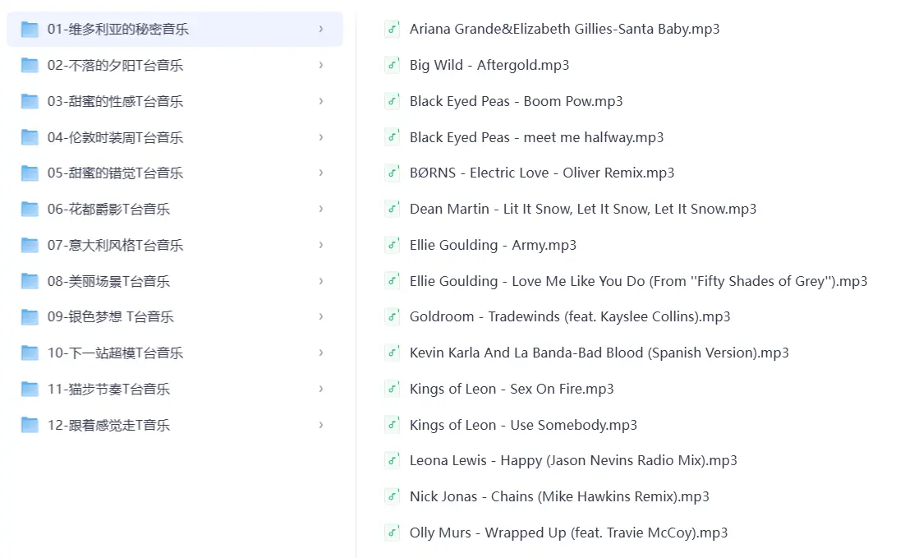Click music icon of BØRNS Electric Love file
The image size is (914, 558).
(x=393, y=173)
